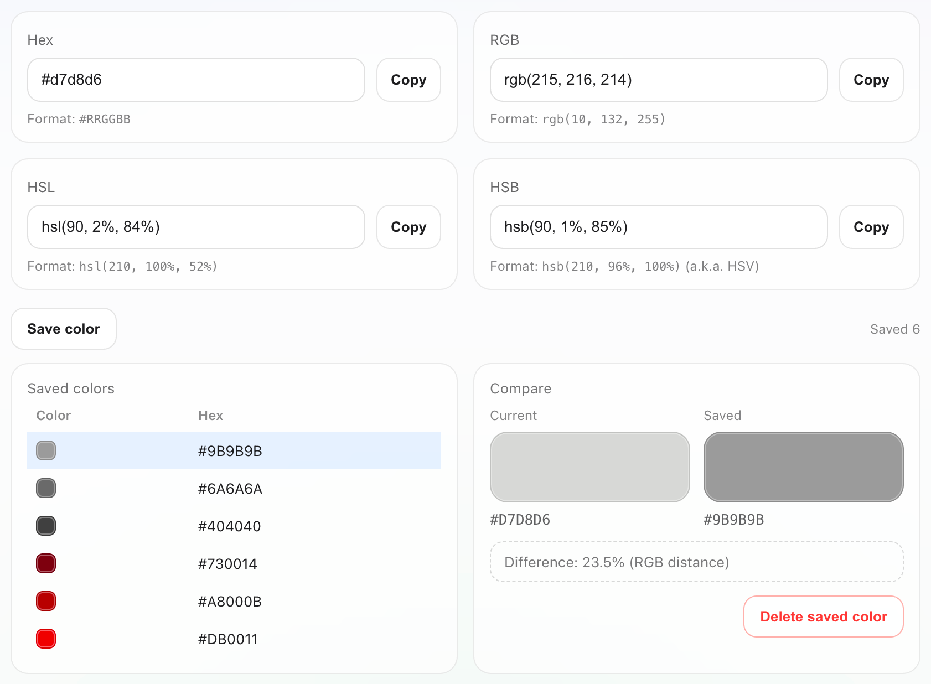Screen dimensions: 931x684
Task: Select the #730014 saved color swatch
Action: pos(46,563)
